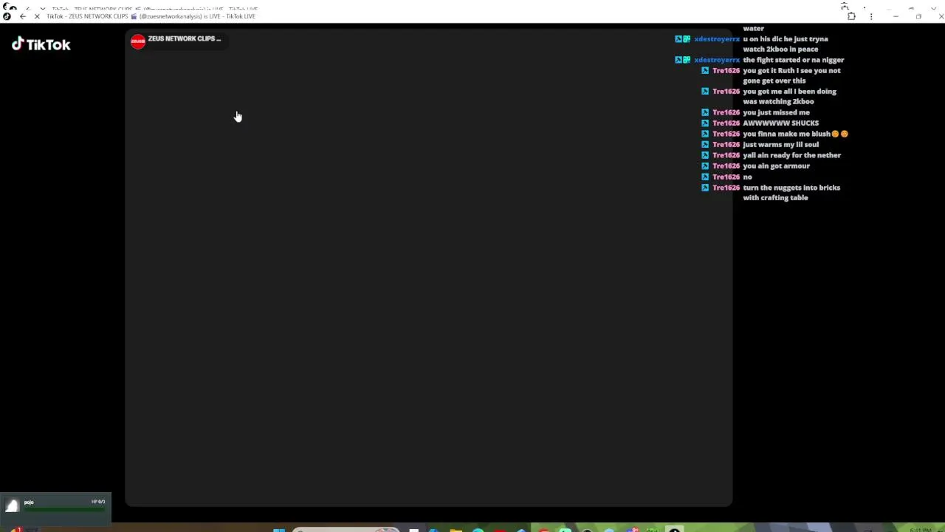Click the message 'AWWWWWW SHUCKS'
This screenshot has width=945, height=532.
(780, 123)
